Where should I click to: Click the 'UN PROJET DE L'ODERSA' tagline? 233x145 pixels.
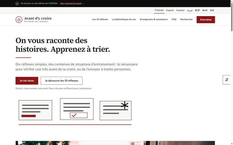pyautogui.click(x=36, y=22)
